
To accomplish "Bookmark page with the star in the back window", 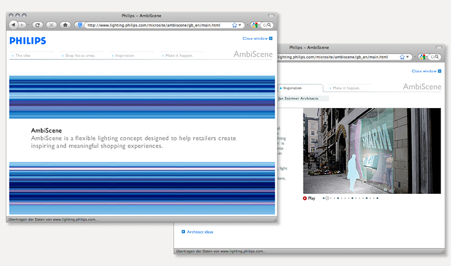I will click(402, 57).
